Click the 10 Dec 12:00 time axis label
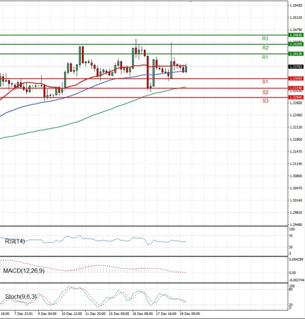The width and height of the screenshot is (305, 319). pos(72,315)
